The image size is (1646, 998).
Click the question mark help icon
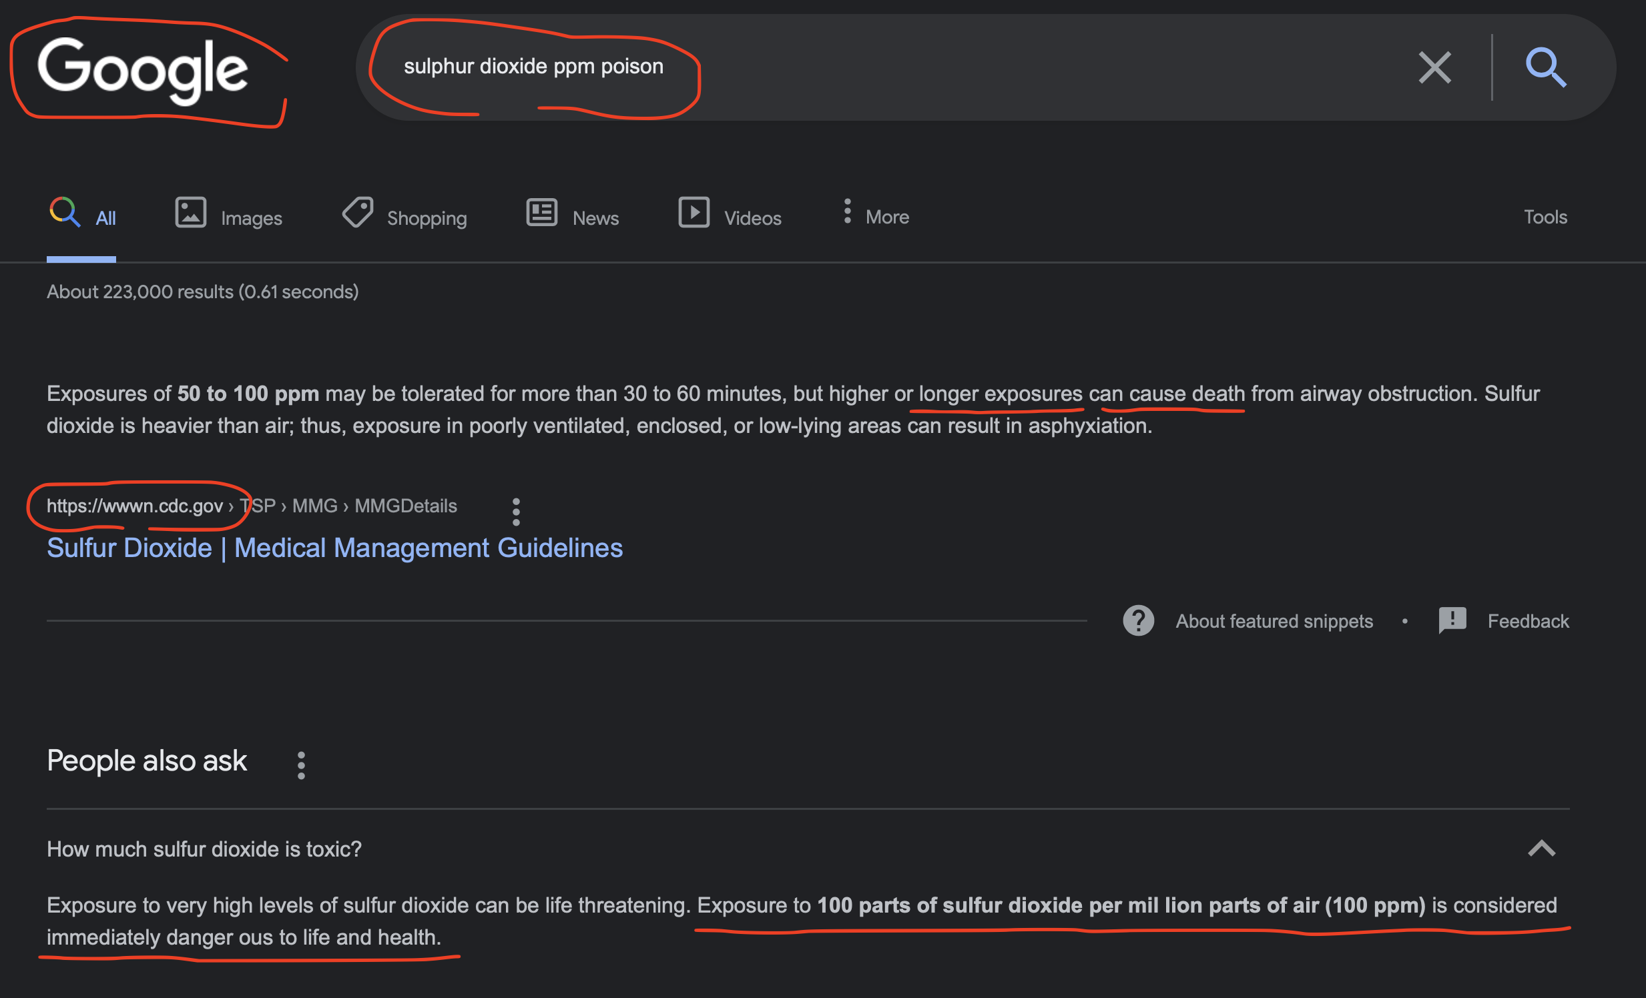[1138, 621]
